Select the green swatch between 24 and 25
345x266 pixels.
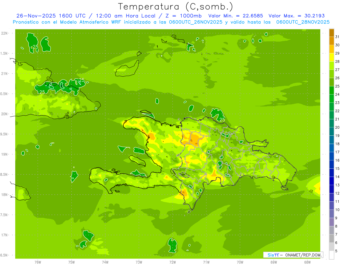point(331,90)
